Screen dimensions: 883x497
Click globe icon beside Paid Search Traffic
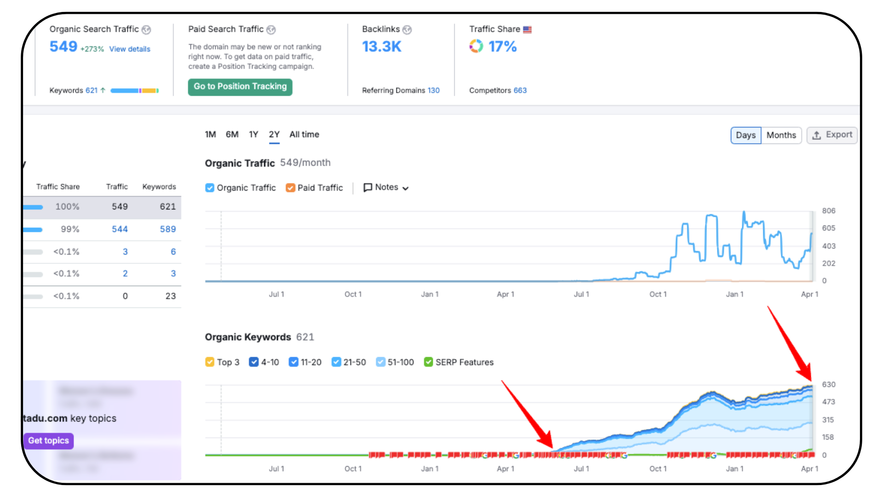click(271, 30)
